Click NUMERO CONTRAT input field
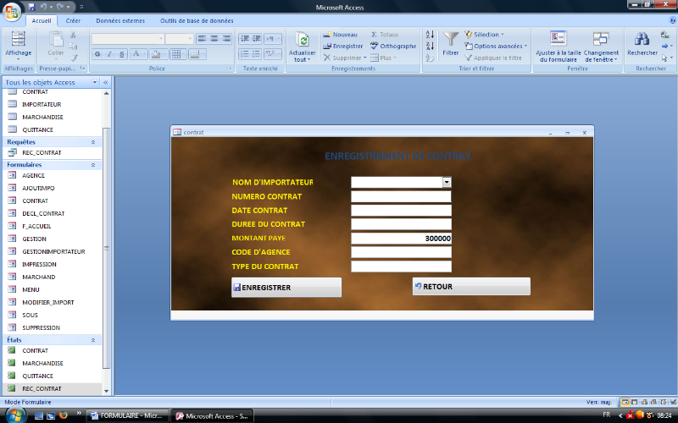The height and width of the screenshot is (423, 678). pyautogui.click(x=401, y=196)
